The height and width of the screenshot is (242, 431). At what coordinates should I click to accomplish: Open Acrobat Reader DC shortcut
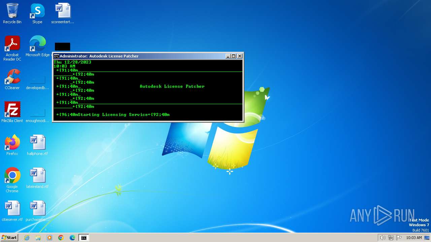pos(12,48)
